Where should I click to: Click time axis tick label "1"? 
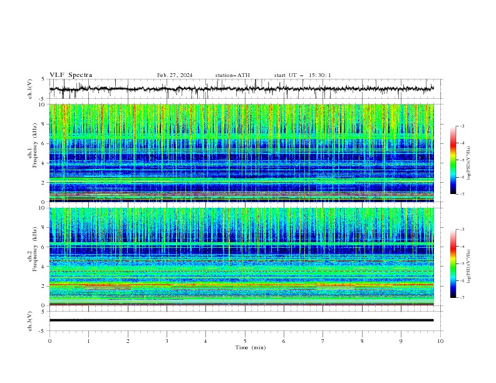pyautogui.click(x=88, y=341)
